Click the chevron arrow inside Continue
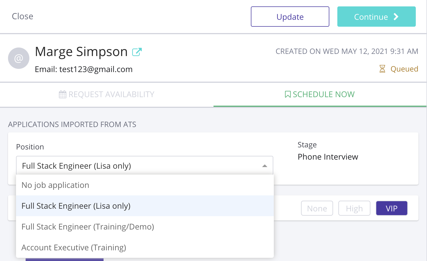The image size is (427, 261). [x=396, y=17]
